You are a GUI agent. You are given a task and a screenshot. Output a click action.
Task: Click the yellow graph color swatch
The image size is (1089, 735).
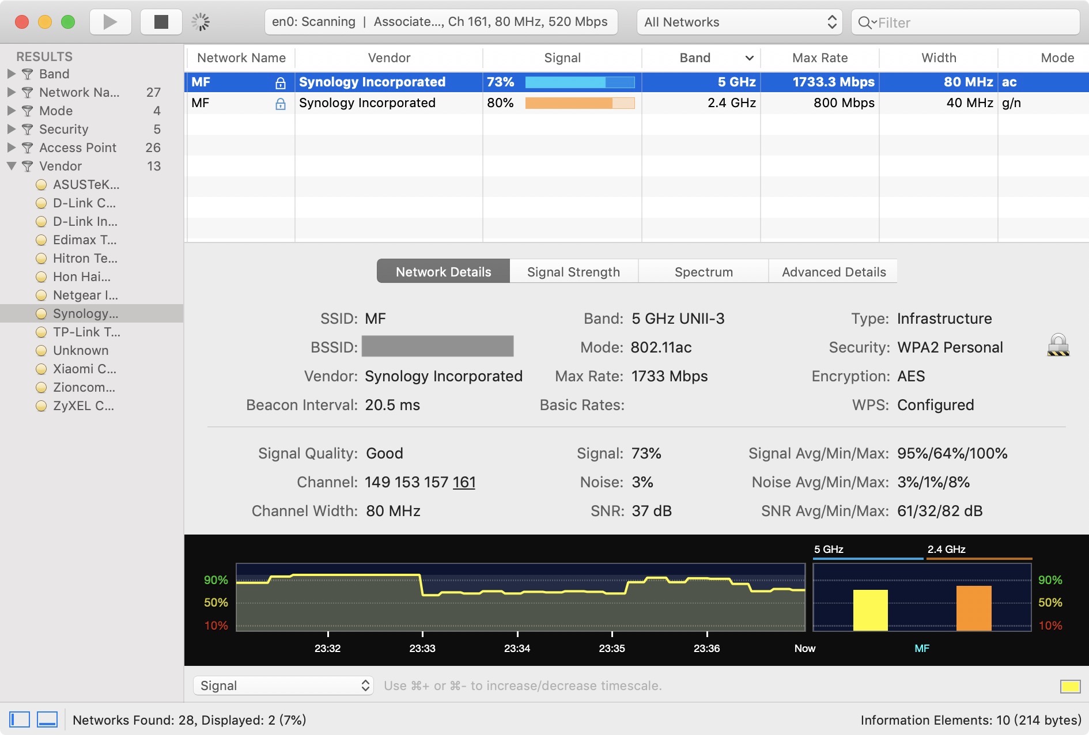point(1070,686)
